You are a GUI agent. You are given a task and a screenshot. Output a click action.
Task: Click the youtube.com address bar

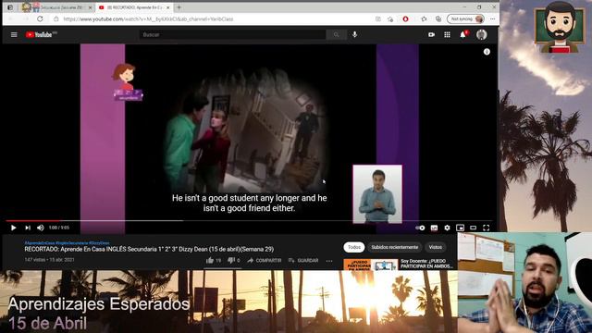212,18
